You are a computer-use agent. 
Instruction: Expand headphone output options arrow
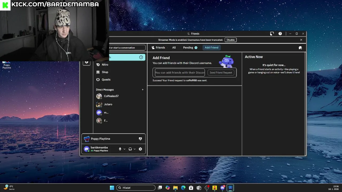point(134,149)
